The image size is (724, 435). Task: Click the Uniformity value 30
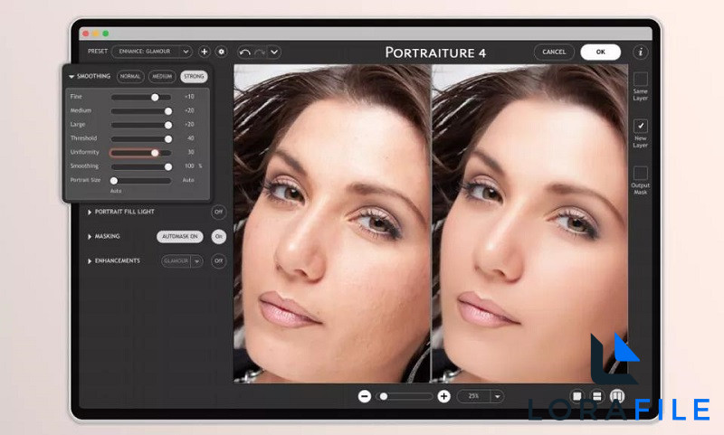coord(191,152)
